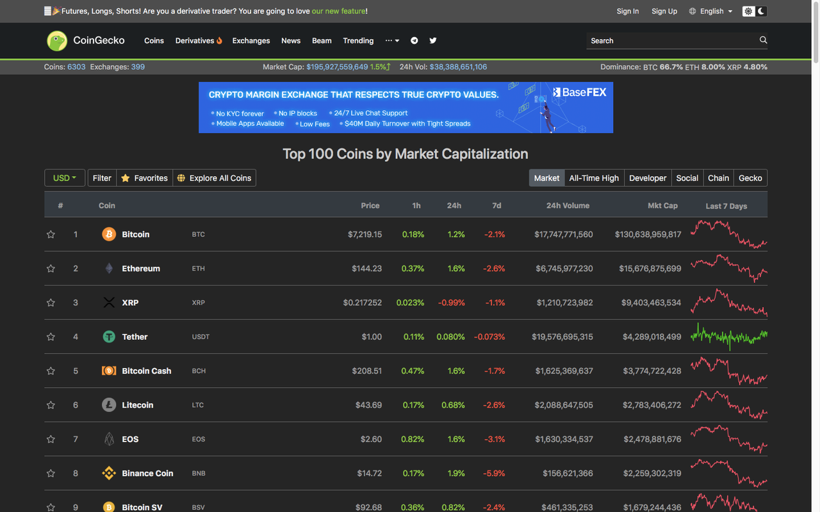Show Favorites coins list
This screenshot has width=820, height=512.
coord(144,178)
